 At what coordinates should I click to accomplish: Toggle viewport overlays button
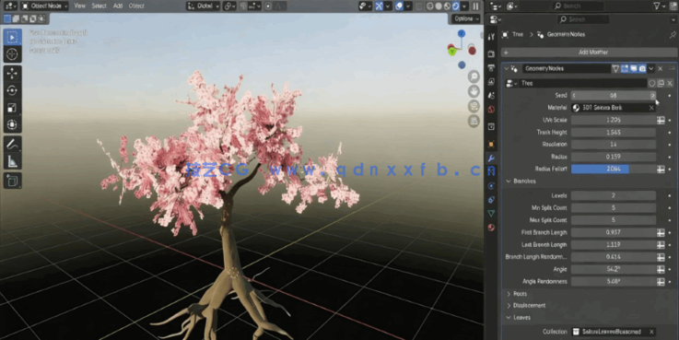tap(399, 6)
